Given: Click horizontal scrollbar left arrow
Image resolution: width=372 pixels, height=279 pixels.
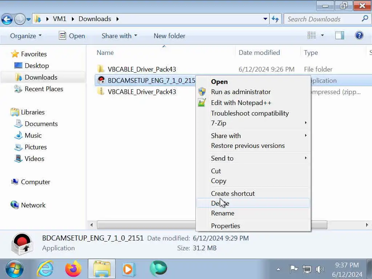Looking at the screenshot, I should point(92,225).
